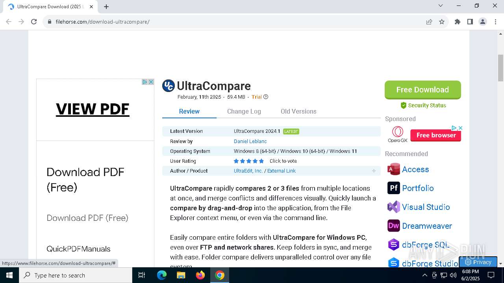Open the extensions puzzle icon
This screenshot has width=504, height=283.
(458, 22)
